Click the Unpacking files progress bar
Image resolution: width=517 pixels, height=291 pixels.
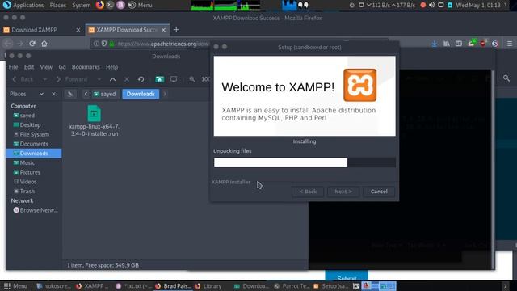[x=305, y=162]
